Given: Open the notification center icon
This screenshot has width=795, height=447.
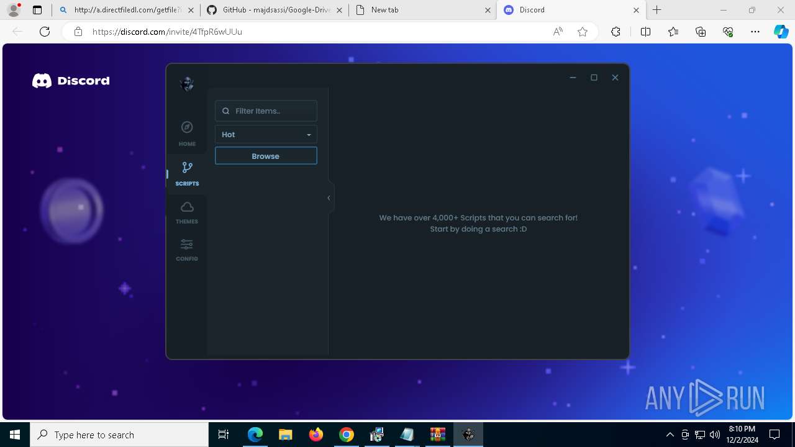Looking at the screenshot, I should point(775,435).
